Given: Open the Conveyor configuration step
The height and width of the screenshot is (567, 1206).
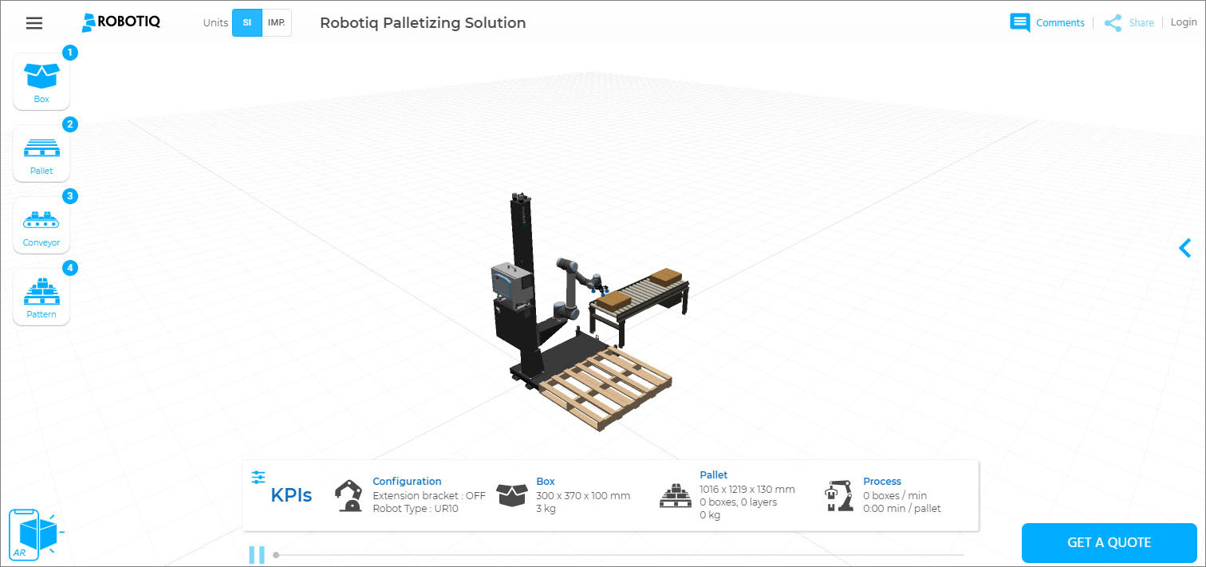Looking at the screenshot, I should pos(41,225).
